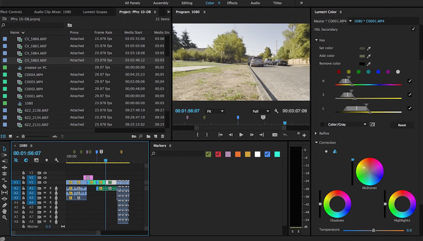Select the Selection tool in timeline toolbar
Image resolution: width=423 pixels, height=241 pixels.
(x=5, y=149)
